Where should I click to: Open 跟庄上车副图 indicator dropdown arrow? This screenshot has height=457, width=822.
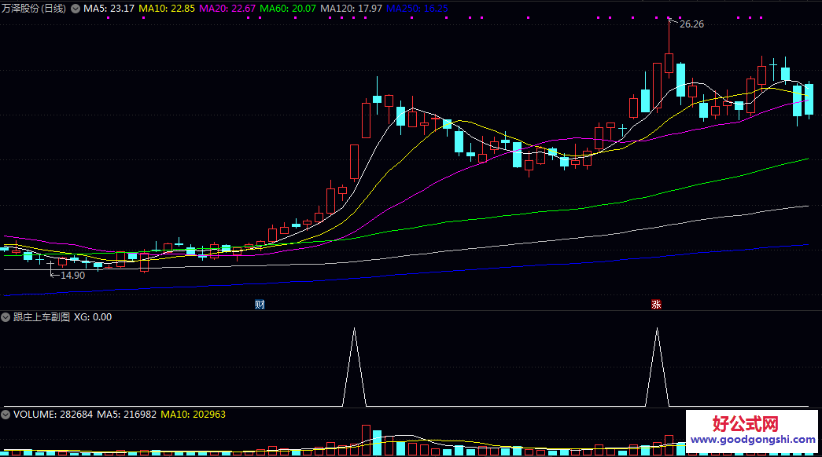click(x=6, y=317)
